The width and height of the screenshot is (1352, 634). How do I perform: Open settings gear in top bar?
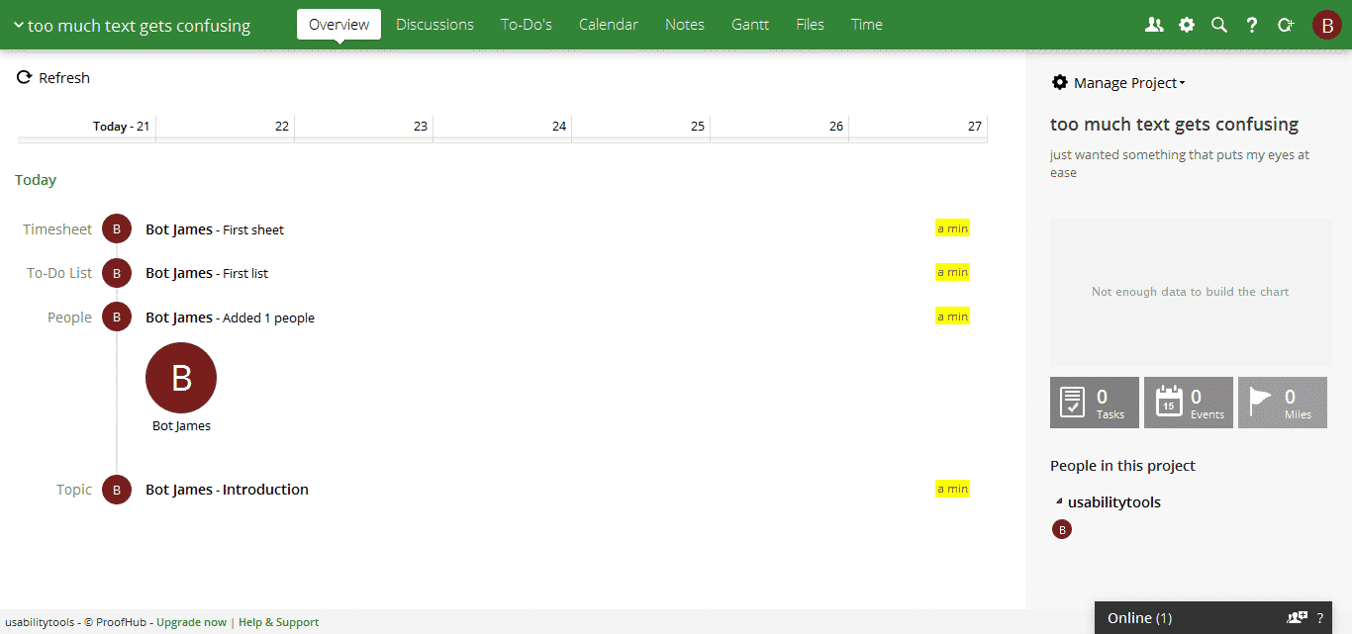click(1187, 25)
